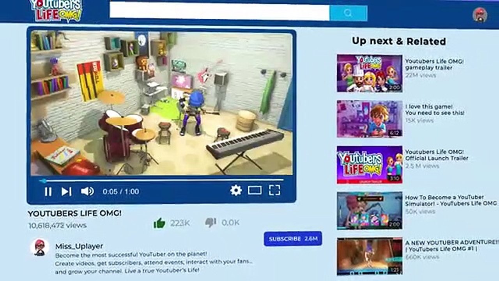Open the video settings gear

coord(236,190)
